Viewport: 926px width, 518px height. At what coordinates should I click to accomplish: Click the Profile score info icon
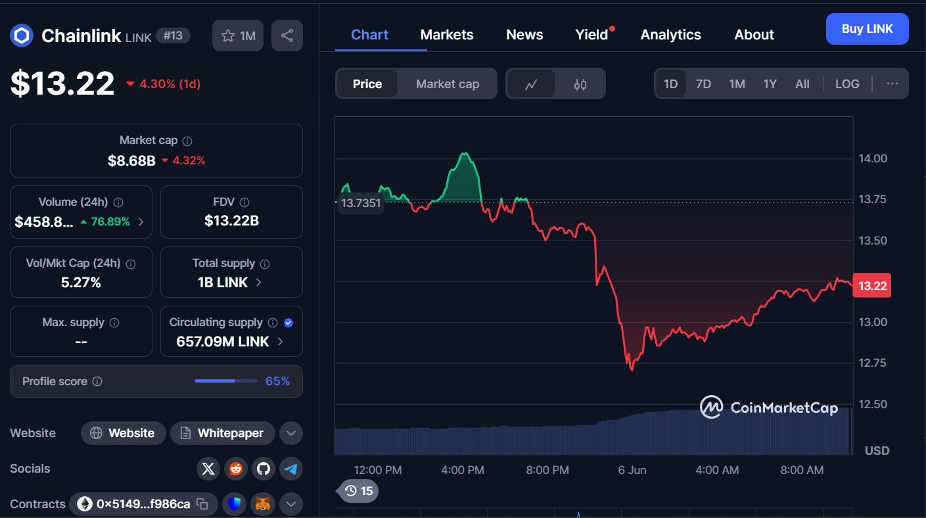tap(97, 381)
